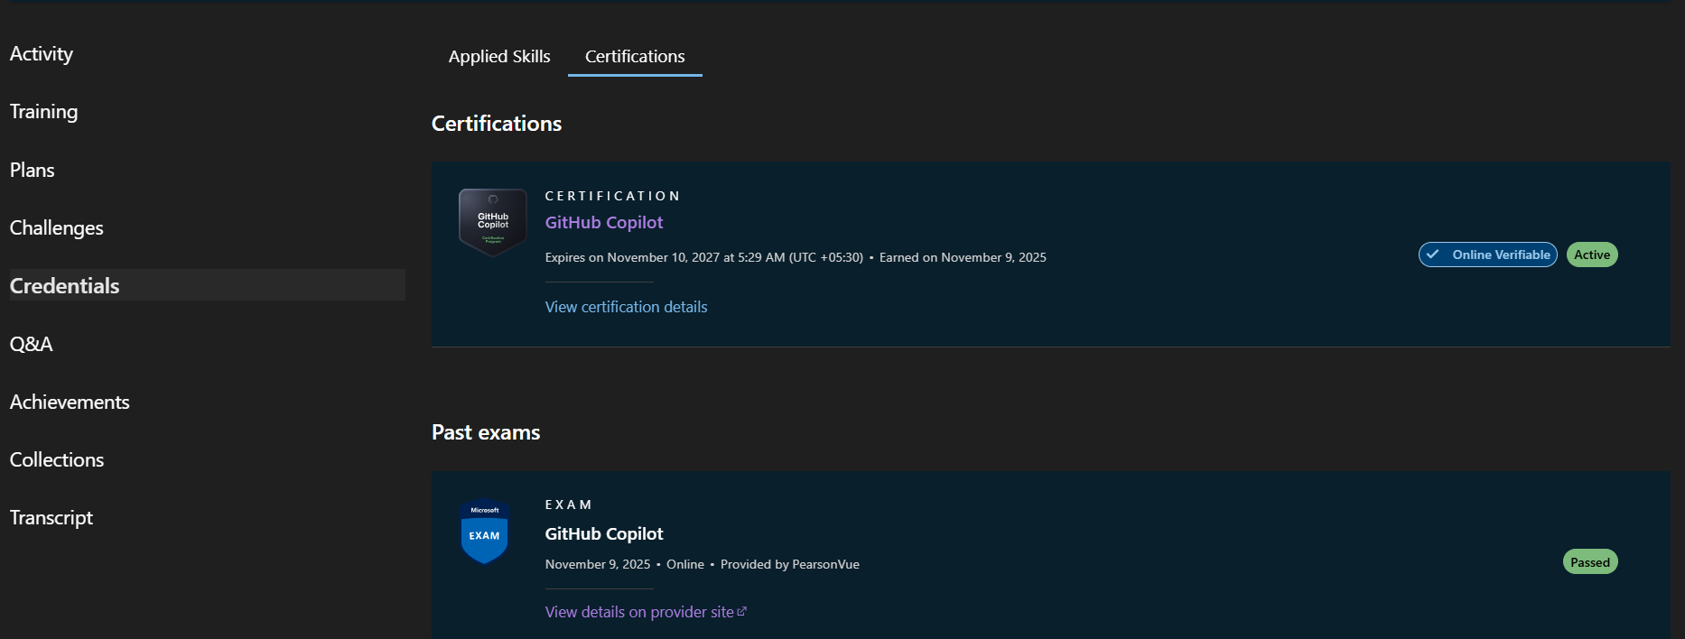Click the Past exams heading
The height and width of the screenshot is (639, 1685).
click(486, 432)
